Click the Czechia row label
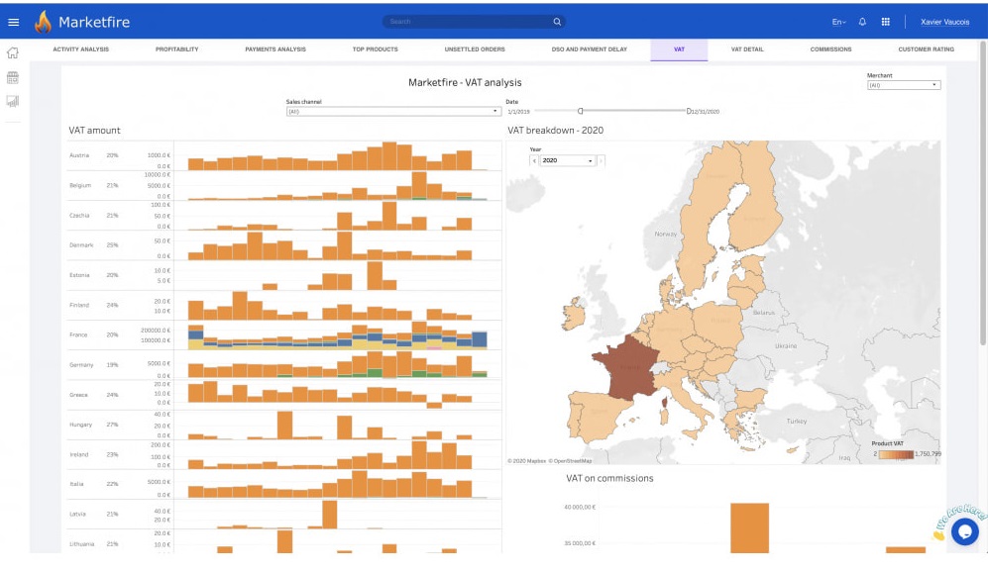Viewport: 988px width, 572px height. click(x=79, y=215)
